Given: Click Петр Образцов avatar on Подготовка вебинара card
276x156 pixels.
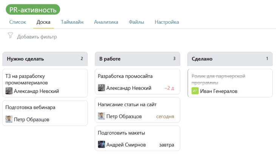Looking at the screenshot, I should click(x=9, y=119).
